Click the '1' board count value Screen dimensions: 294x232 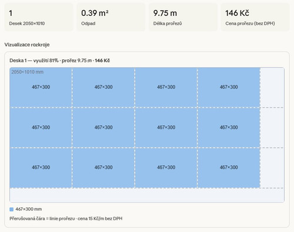11,14
